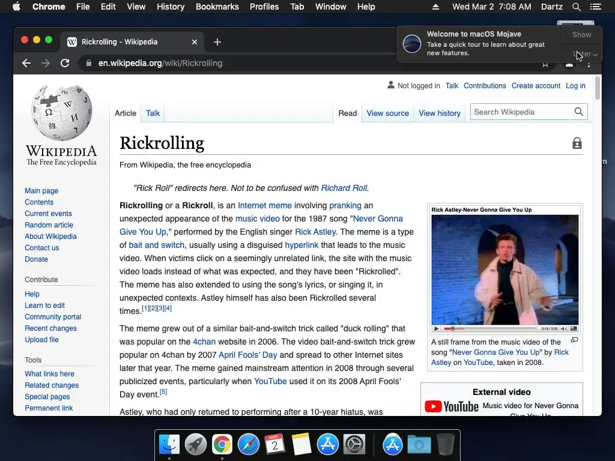The height and width of the screenshot is (461, 615).
Task: Click the Wikipedia globe logo
Action: [62, 113]
